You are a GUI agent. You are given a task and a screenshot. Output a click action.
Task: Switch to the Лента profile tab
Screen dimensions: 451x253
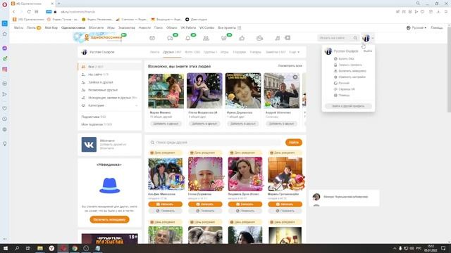(154, 52)
